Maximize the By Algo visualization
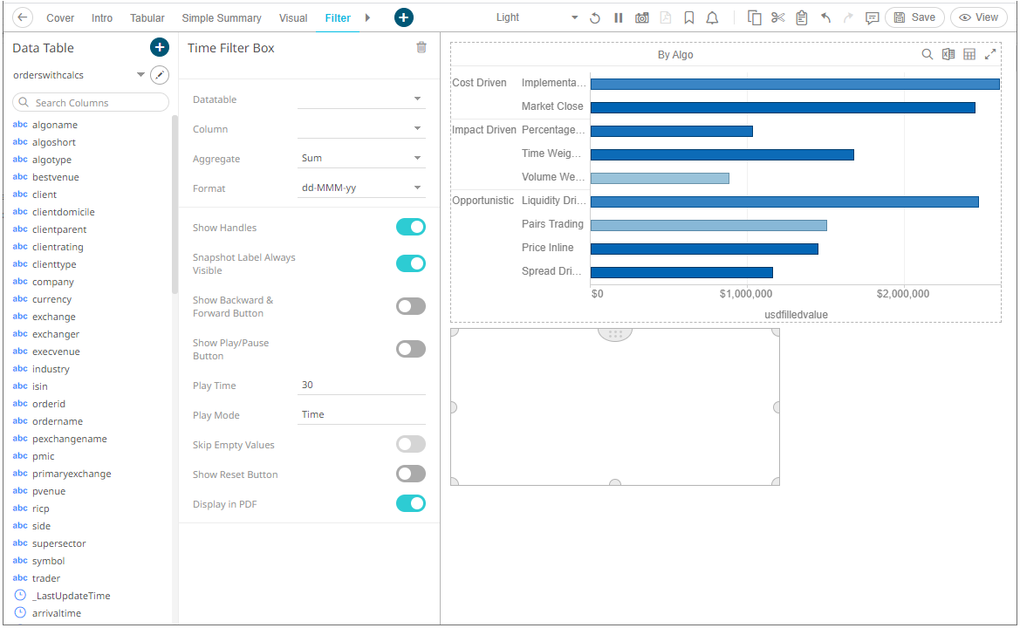1020x628 pixels. tap(990, 55)
